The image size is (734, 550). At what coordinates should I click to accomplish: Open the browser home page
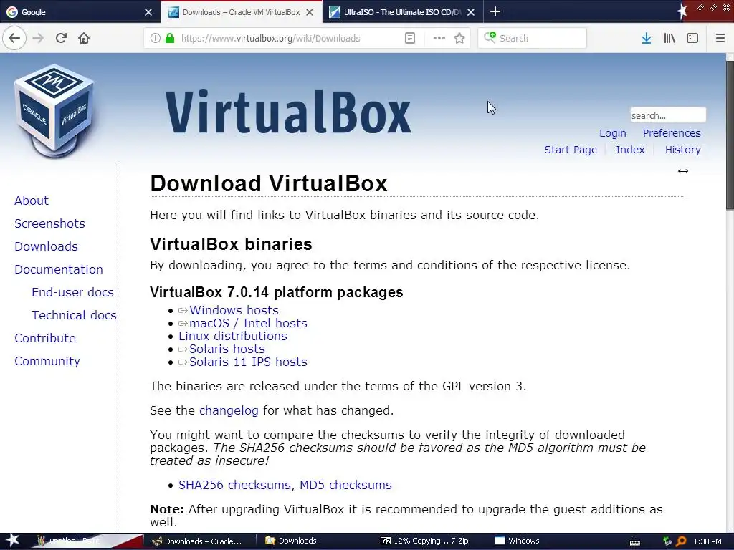[x=84, y=38]
